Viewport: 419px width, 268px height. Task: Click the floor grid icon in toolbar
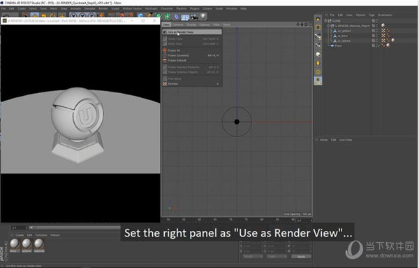point(185,17)
